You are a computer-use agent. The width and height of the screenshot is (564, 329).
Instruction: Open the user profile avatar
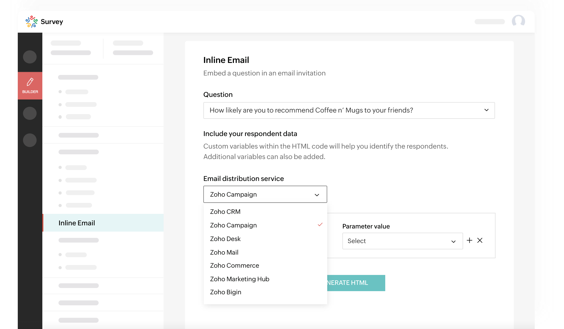coord(518,21)
